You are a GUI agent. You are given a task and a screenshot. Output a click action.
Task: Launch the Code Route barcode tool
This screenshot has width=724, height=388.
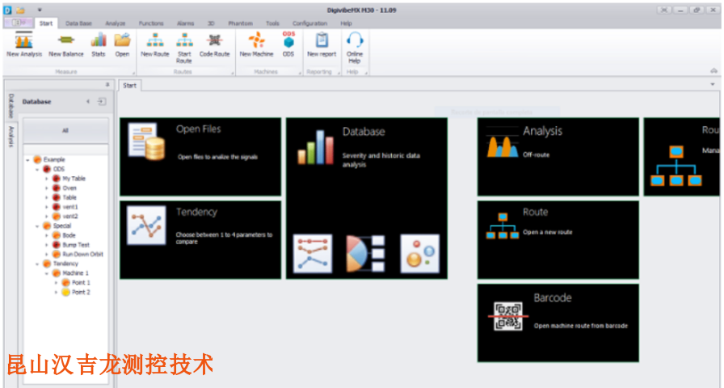(214, 44)
